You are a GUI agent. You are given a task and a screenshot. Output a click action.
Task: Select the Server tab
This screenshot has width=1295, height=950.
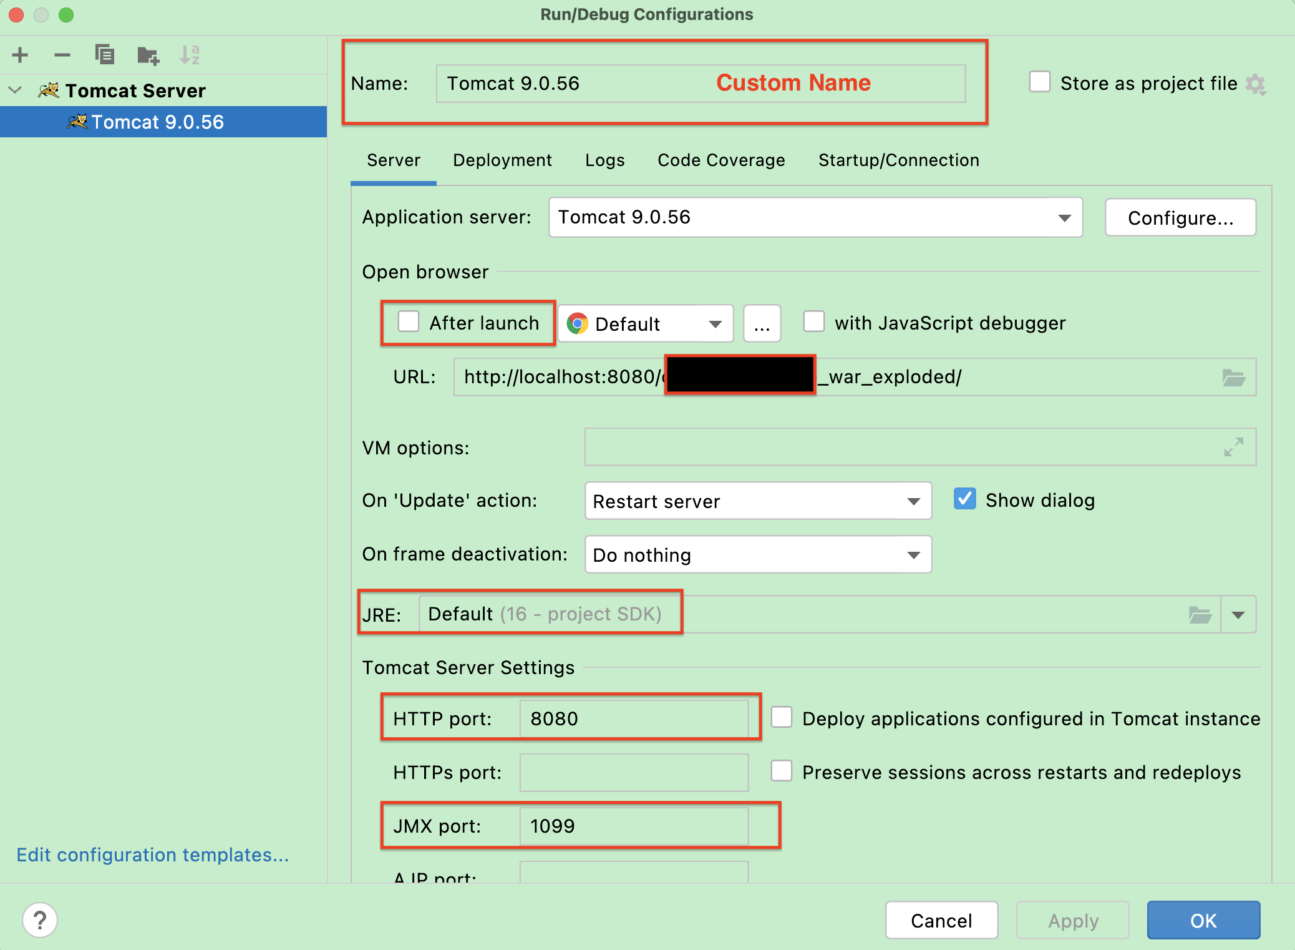click(394, 160)
